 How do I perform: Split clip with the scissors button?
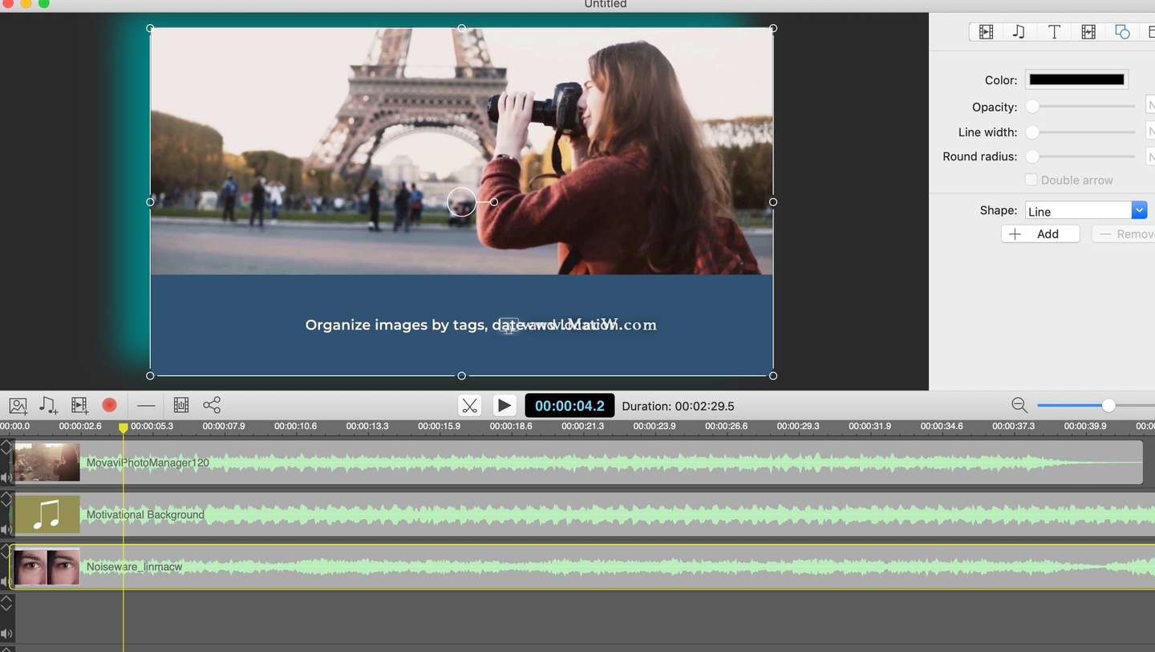(x=470, y=406)
